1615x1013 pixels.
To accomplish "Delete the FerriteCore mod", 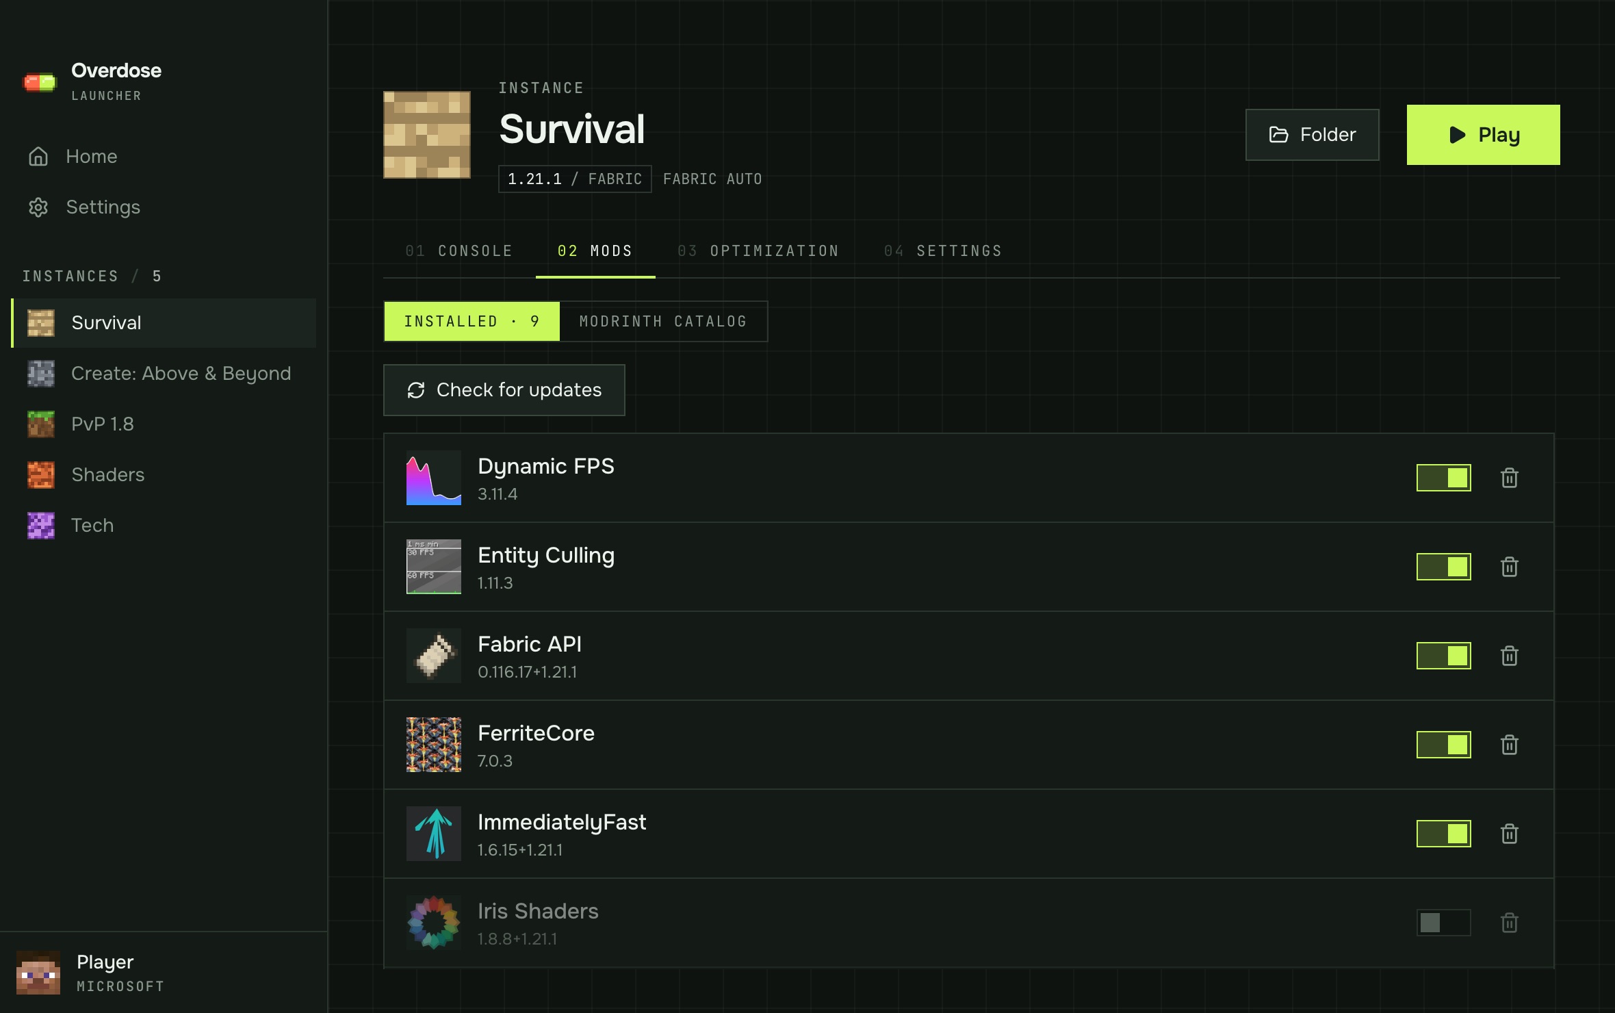I will (1510, 745).
